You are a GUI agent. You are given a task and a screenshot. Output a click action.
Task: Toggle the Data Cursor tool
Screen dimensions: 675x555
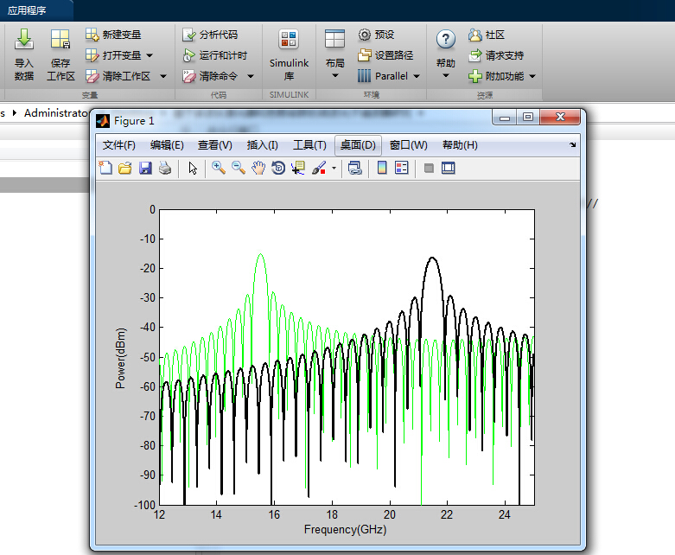pos(298,168)
